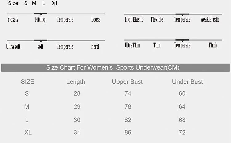Viewport: 231px width, 143px height.
Task: Select size S at top
Action: [x=26, y=4]
